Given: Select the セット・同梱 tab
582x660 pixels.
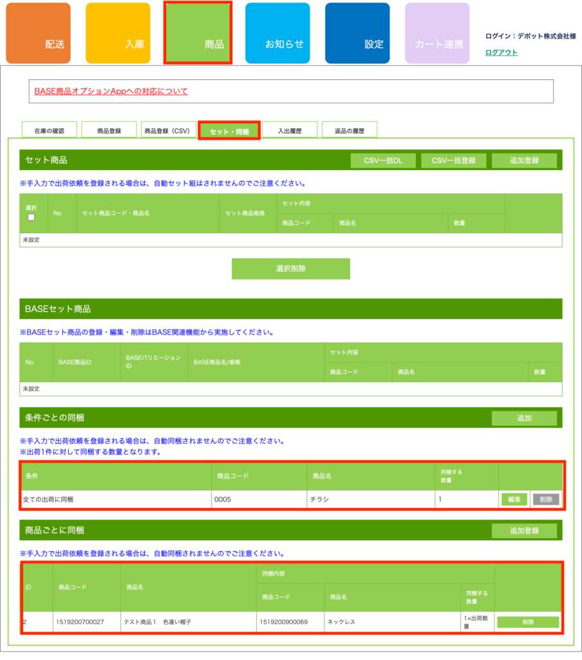Looking at the screenshot, I should pos(229,131).
